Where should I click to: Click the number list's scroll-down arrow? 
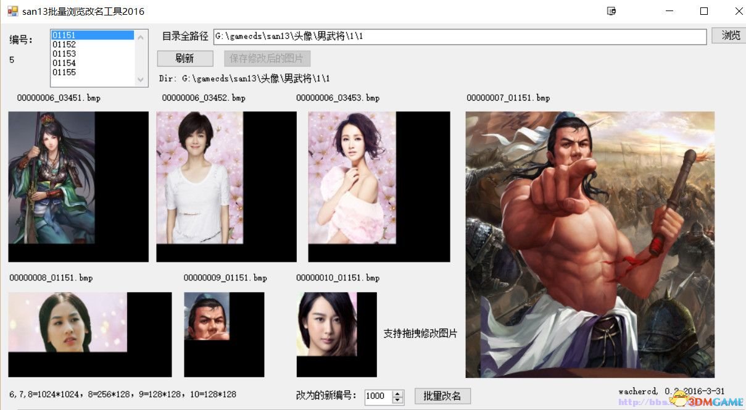[x=141, y=80]
